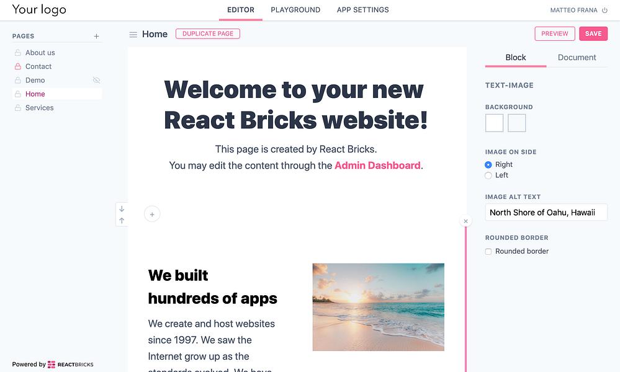This screenshot has width=620, height=372.
Task: Click the Home page title
Action: [x=155, y=34]
